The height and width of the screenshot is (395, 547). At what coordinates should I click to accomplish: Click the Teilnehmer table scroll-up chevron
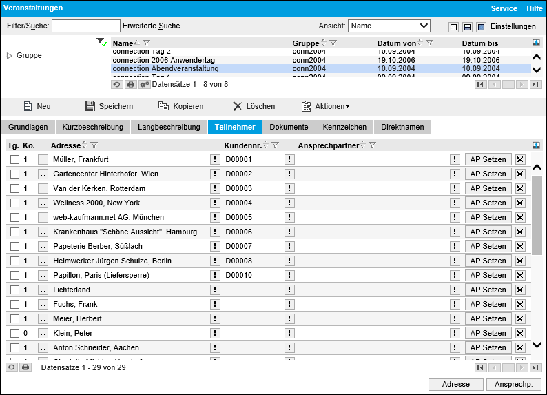(537, 168)
